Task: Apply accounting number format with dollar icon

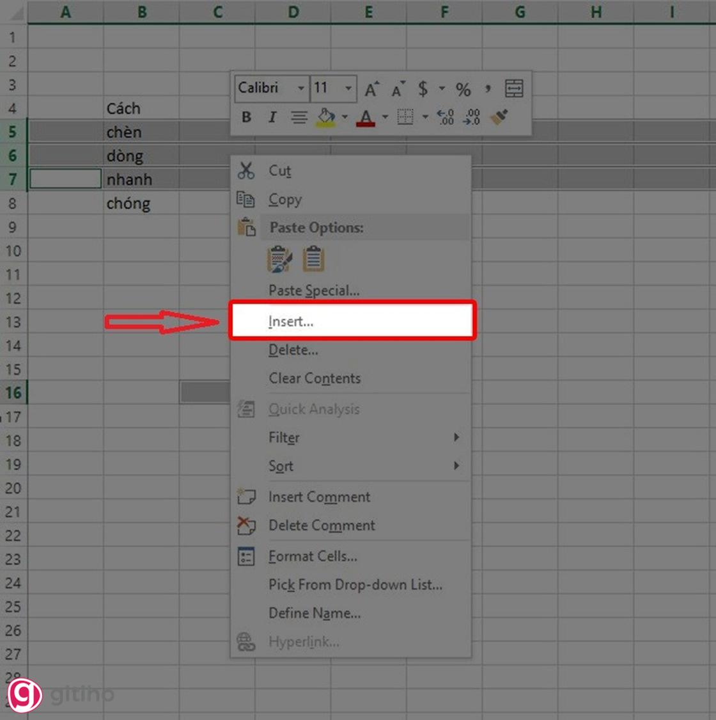Action: tap(421, 88)
